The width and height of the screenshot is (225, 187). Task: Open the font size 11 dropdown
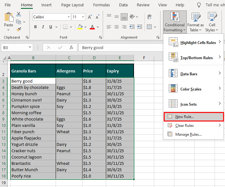tap(83, 17)
